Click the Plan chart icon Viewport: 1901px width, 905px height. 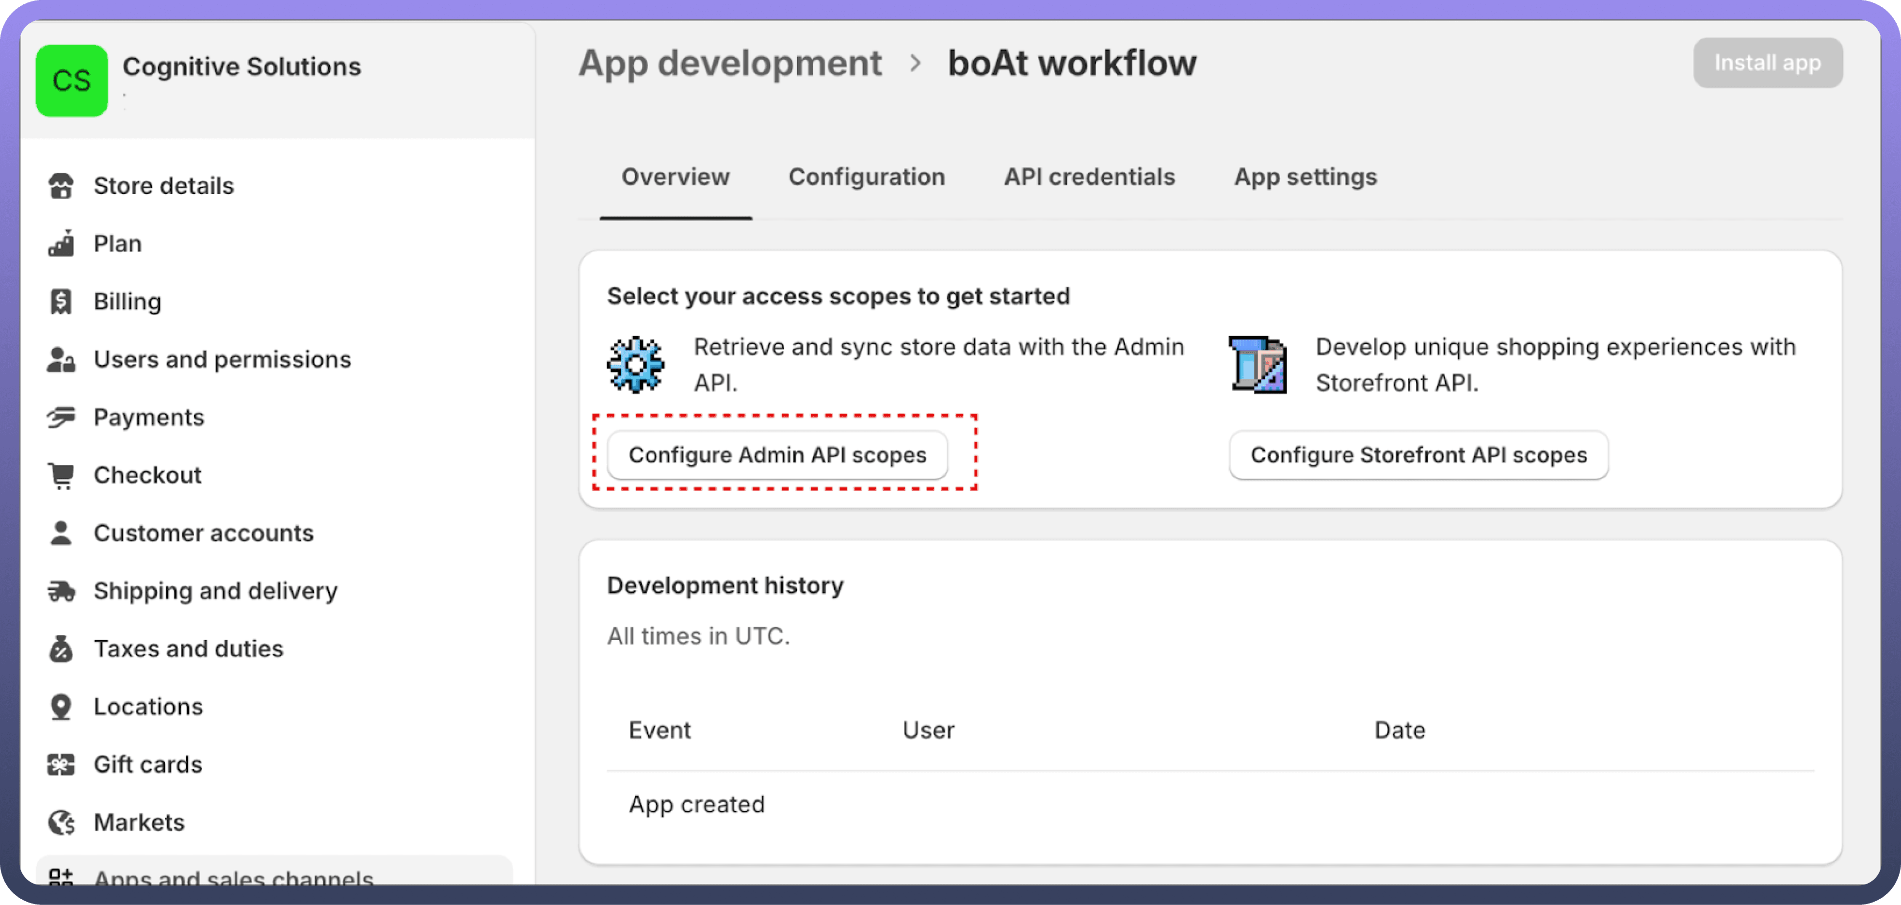(x=61, y=243)
